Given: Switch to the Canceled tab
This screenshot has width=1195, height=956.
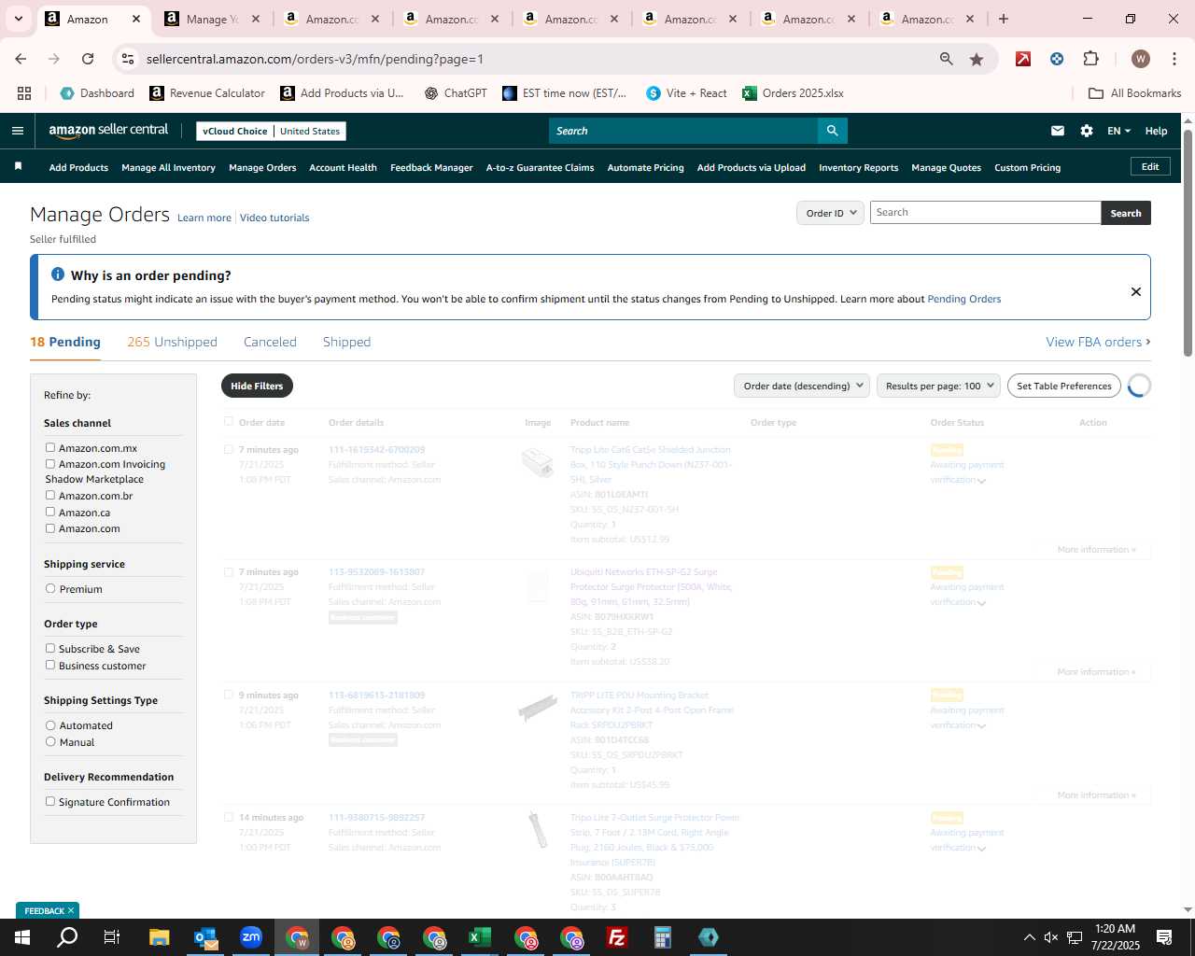Looking at the screenshot, I should coord(270,342).
